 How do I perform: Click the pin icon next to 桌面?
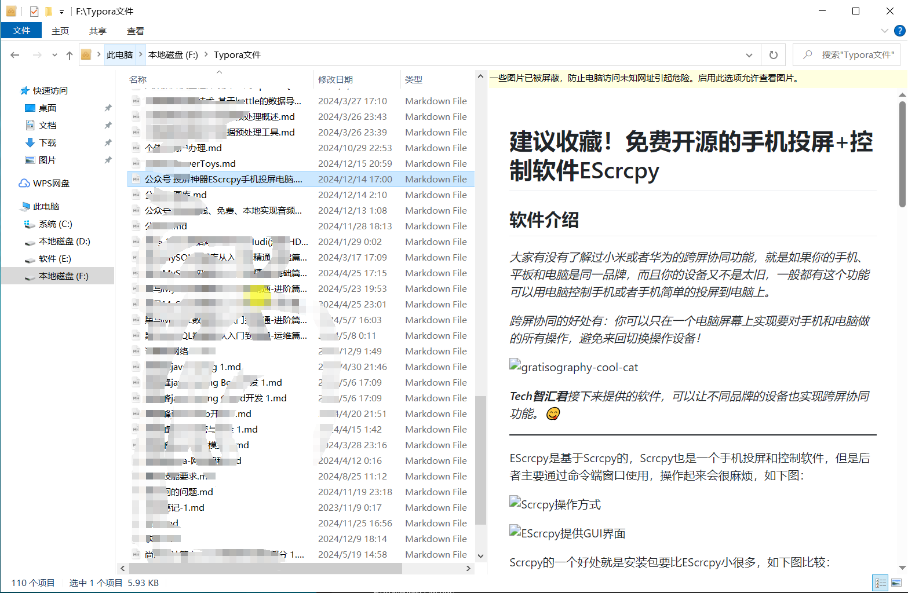coord(108,108)
